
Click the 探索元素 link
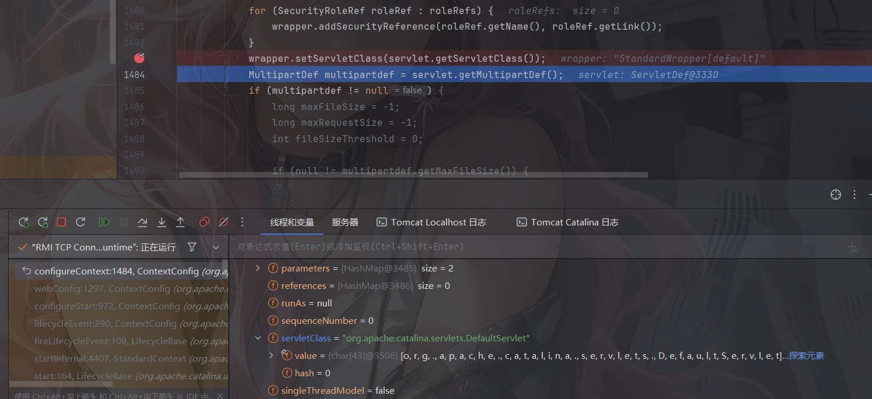click(x=806, y=356)
